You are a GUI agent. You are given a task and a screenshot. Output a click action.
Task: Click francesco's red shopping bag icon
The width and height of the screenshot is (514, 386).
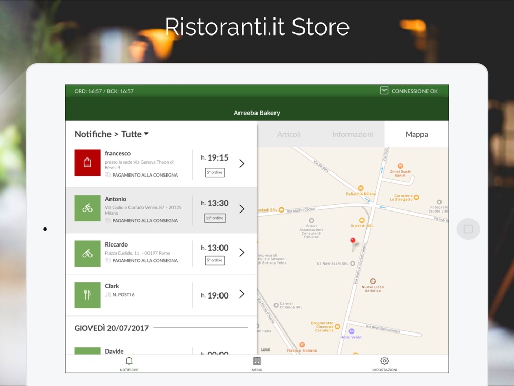pos(87,163)
